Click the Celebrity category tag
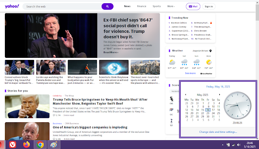The width and height of the screenshot is (259, 149). 57,96
